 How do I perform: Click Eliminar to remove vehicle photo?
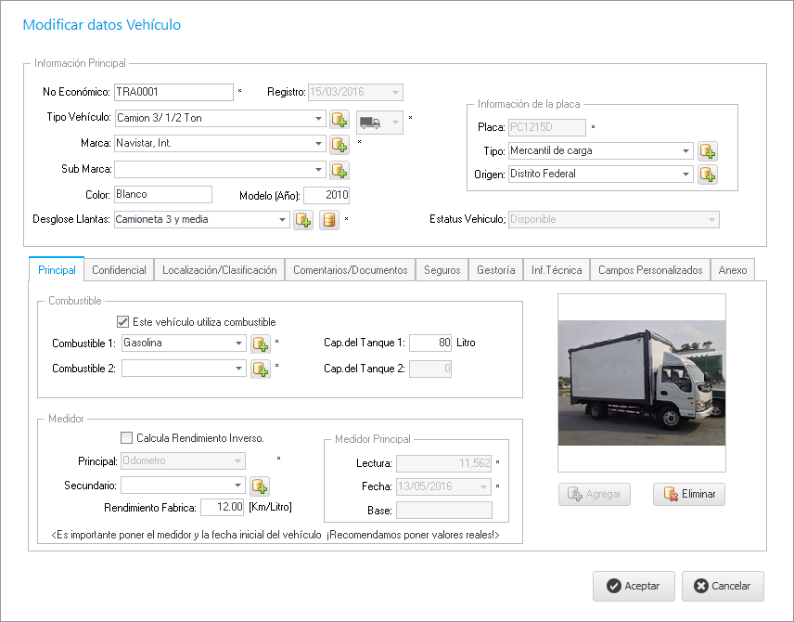688,495
